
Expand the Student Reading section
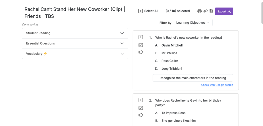point(75,33)
